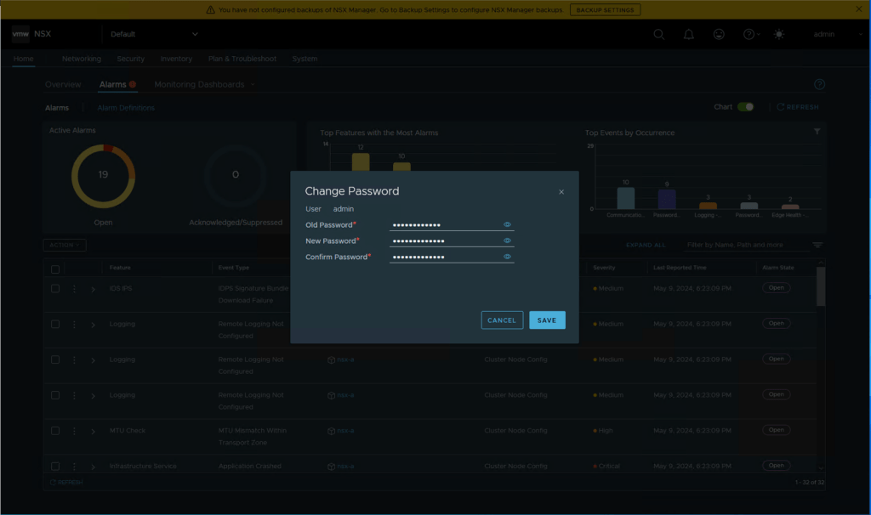Screen dimensions: 871x515
Task: Switch to the Monitoring Dashboards tab
Action: click(199, 85)
